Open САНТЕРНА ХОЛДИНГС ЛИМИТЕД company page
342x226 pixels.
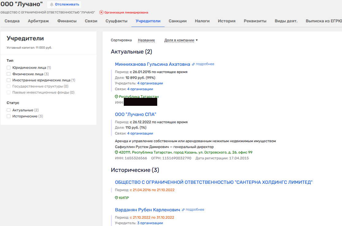pos(214,182)
